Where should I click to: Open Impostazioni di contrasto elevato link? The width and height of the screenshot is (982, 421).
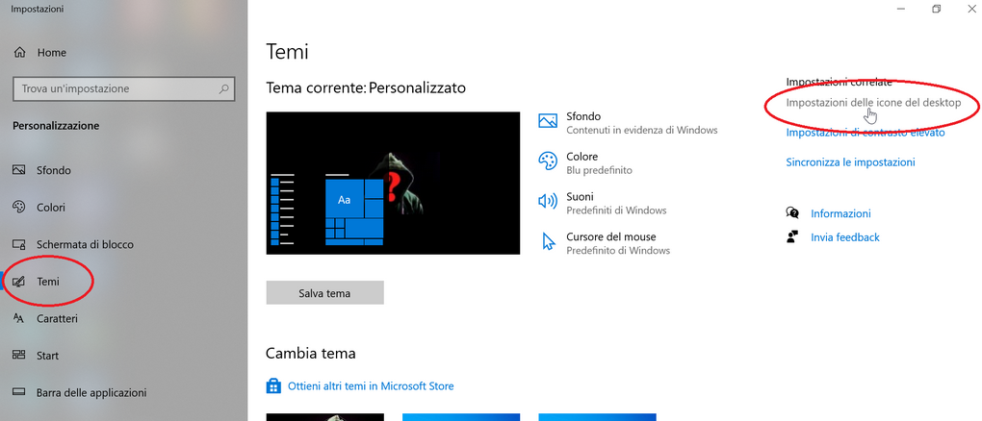[x=866, y=133]
